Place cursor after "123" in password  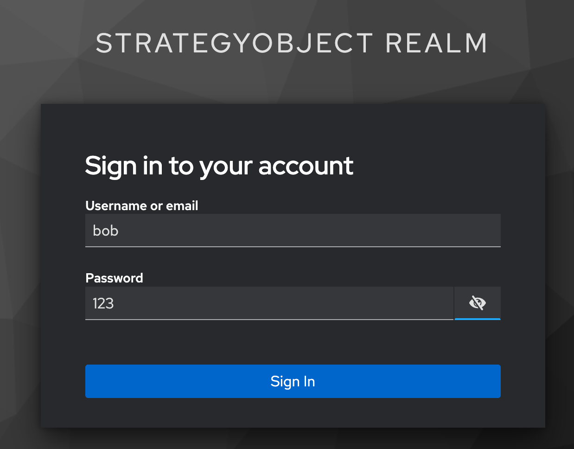coord(115,303)
